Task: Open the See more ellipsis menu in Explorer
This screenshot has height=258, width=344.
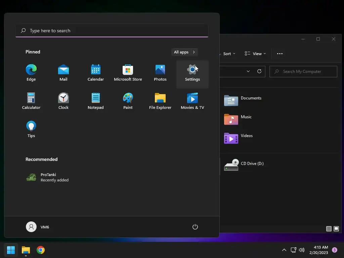Action: [x=280, y=54]
